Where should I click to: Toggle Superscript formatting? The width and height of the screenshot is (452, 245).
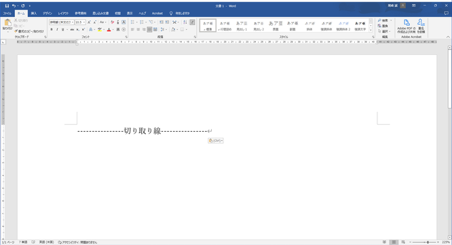coord(83,29)
